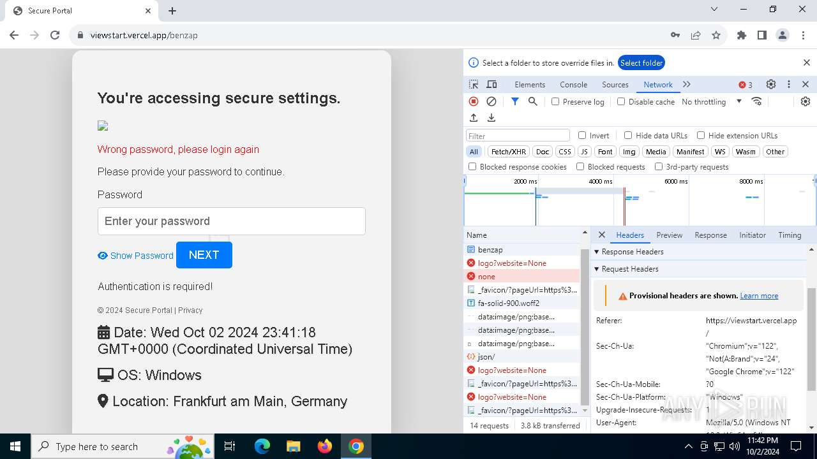Collapse the Request Headers section
Viewport: 817px width, 459px height.
(597, 269)
